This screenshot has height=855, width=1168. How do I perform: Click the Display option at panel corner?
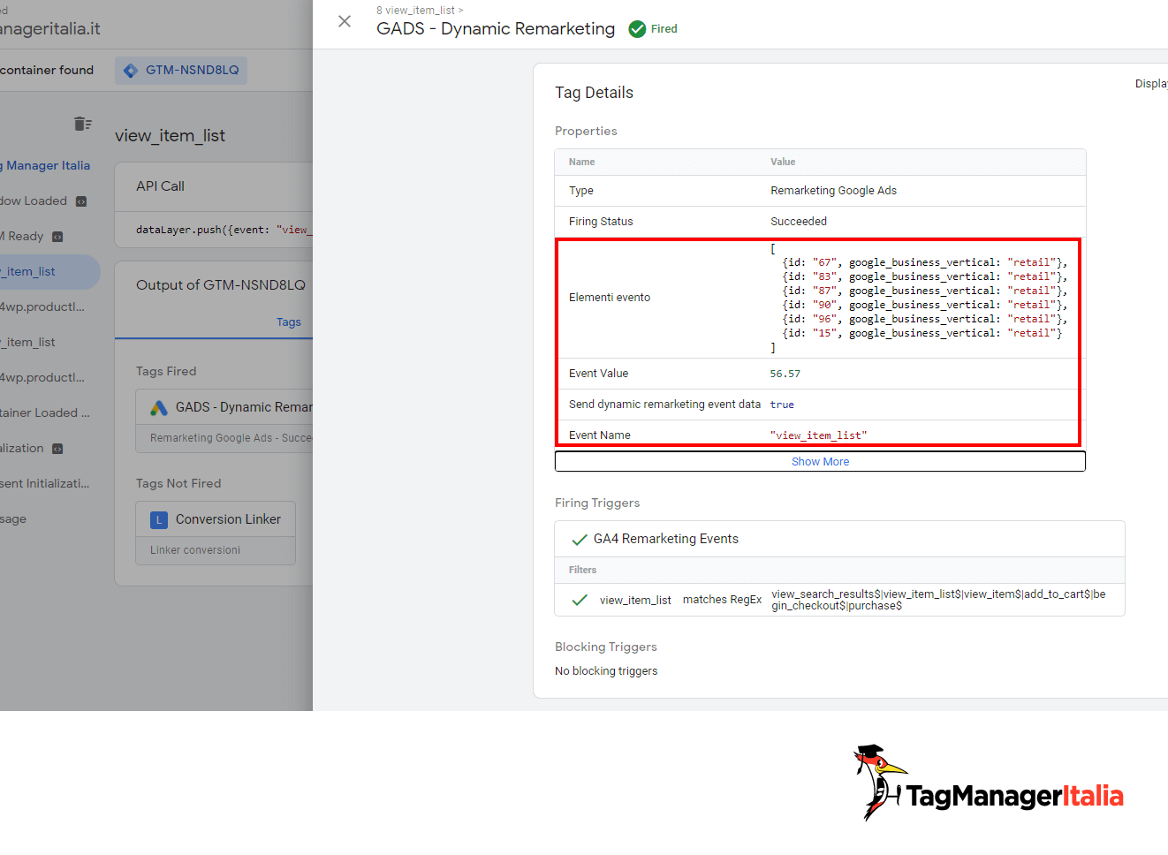[1151, 84]
